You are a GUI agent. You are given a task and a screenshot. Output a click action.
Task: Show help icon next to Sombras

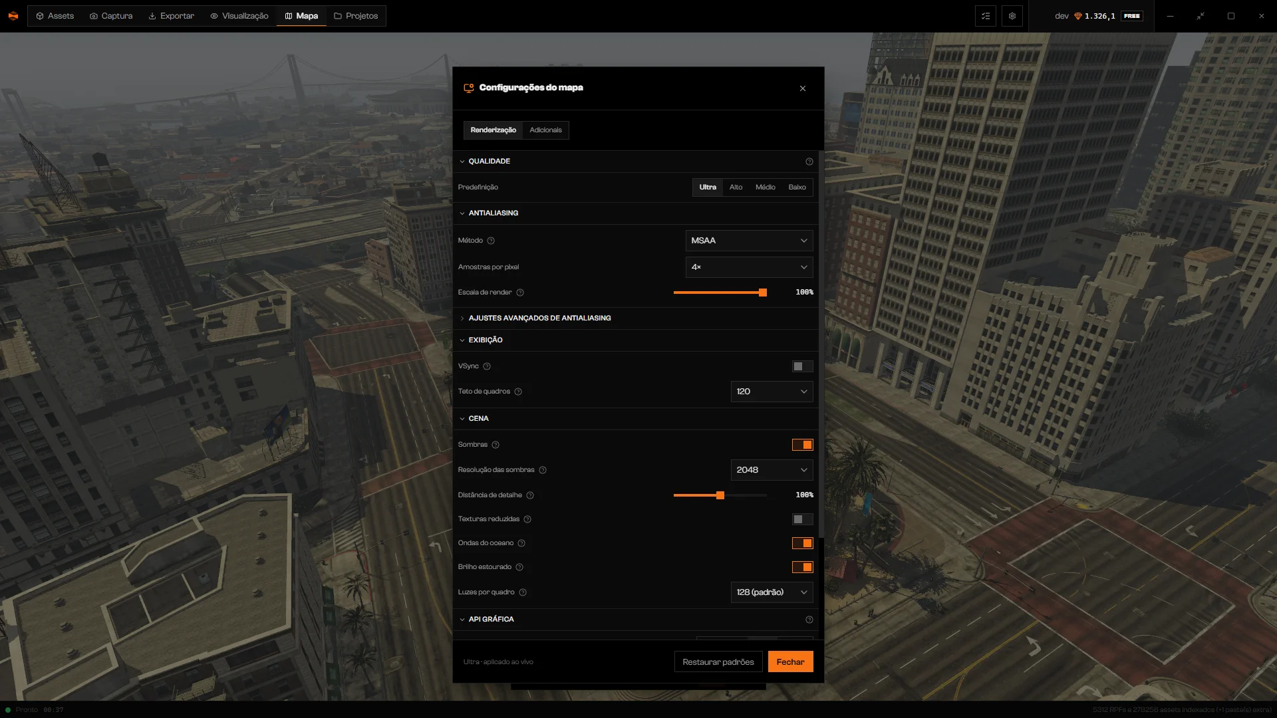point(496,445)
